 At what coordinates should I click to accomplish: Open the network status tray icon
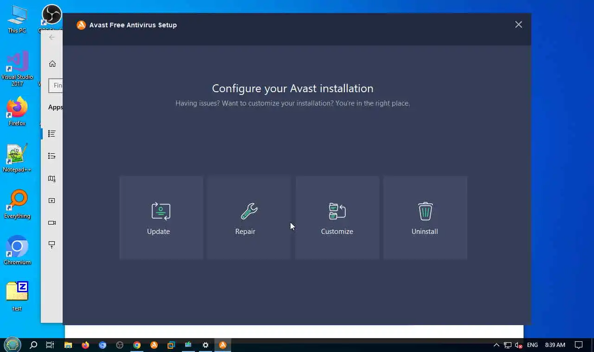coord(508,345)
